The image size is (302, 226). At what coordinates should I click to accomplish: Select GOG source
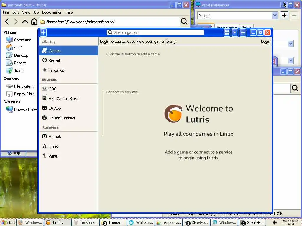click(x=68, y=89)
